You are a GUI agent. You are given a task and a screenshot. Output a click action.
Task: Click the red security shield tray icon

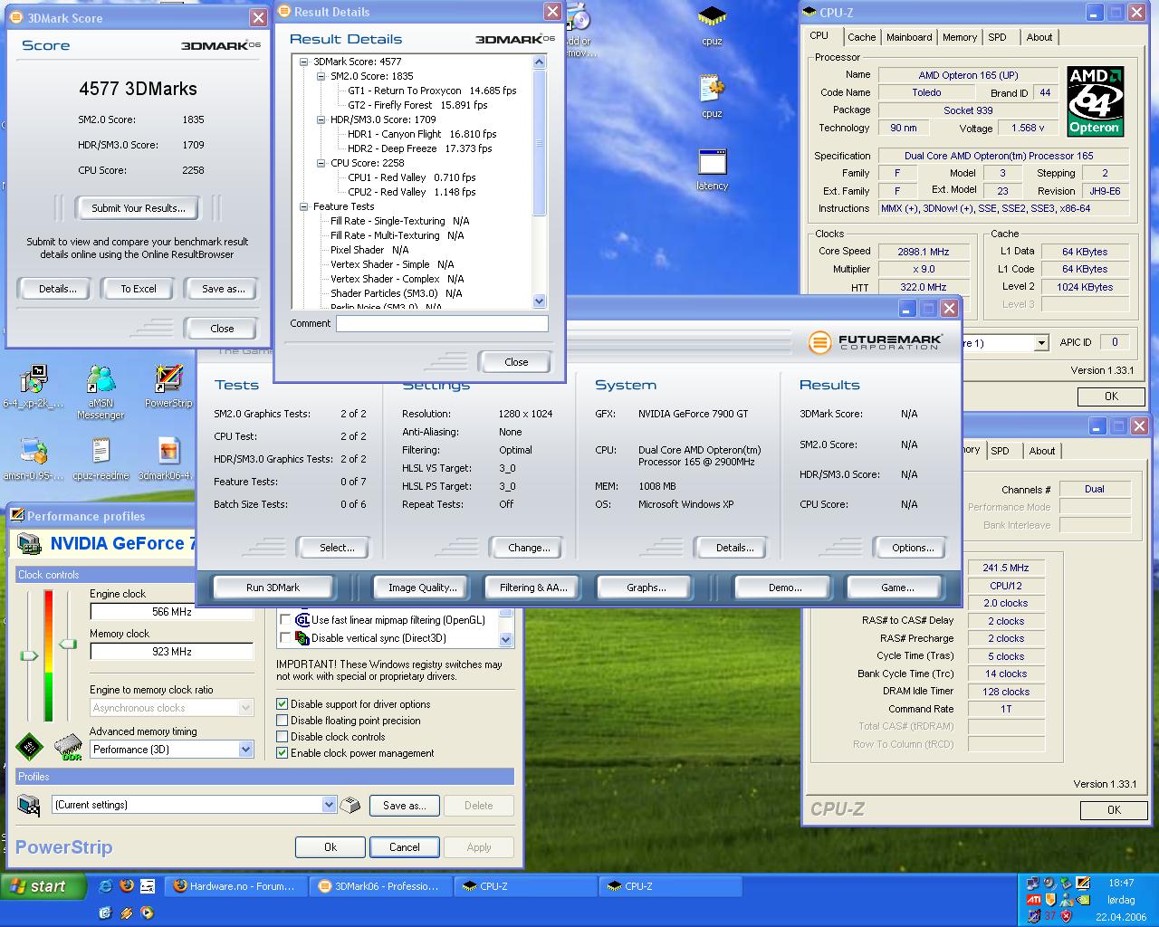[x=1067, y=916]
